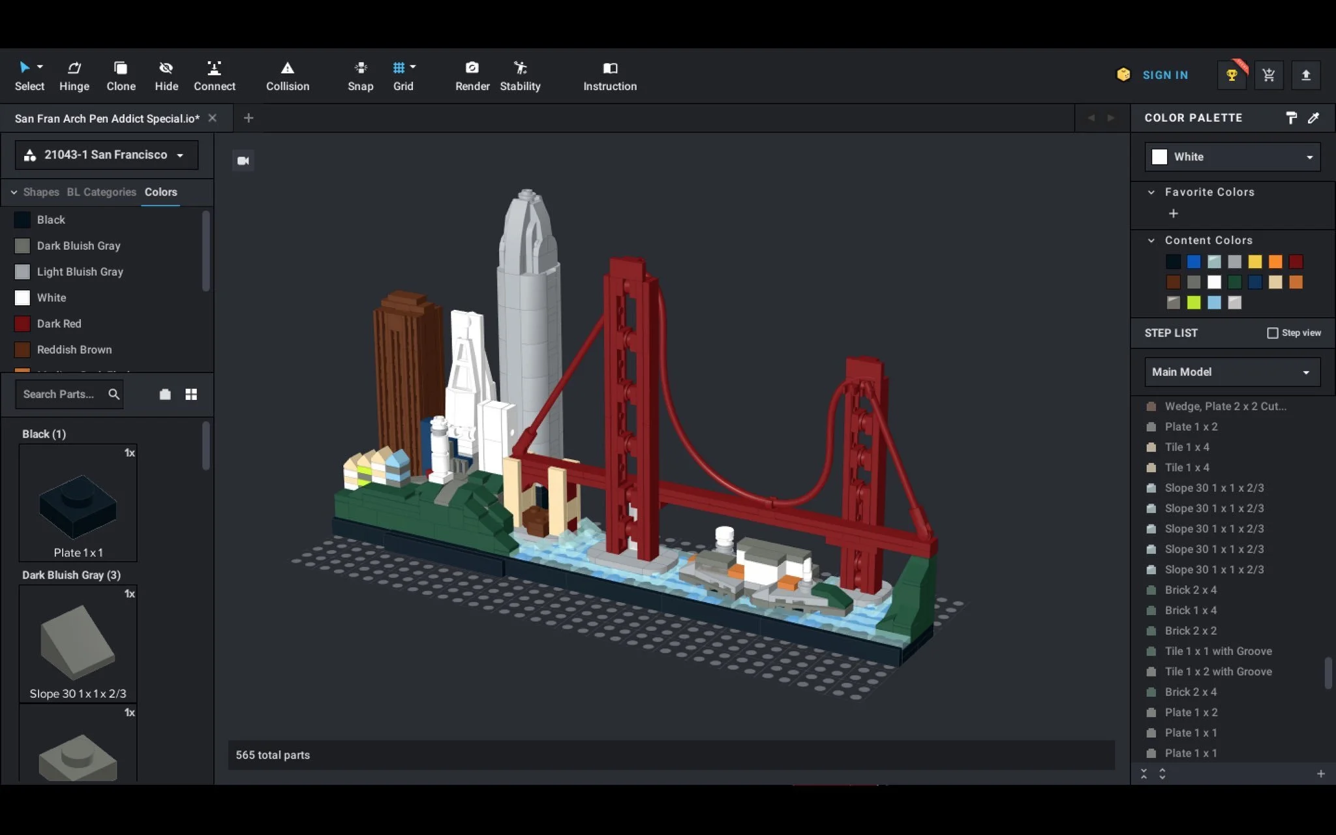Image resolution: width=1336 pixels, height=835 pixels.
Task: Click the SIGN IN link
Action: click(x=1165, y=75)
